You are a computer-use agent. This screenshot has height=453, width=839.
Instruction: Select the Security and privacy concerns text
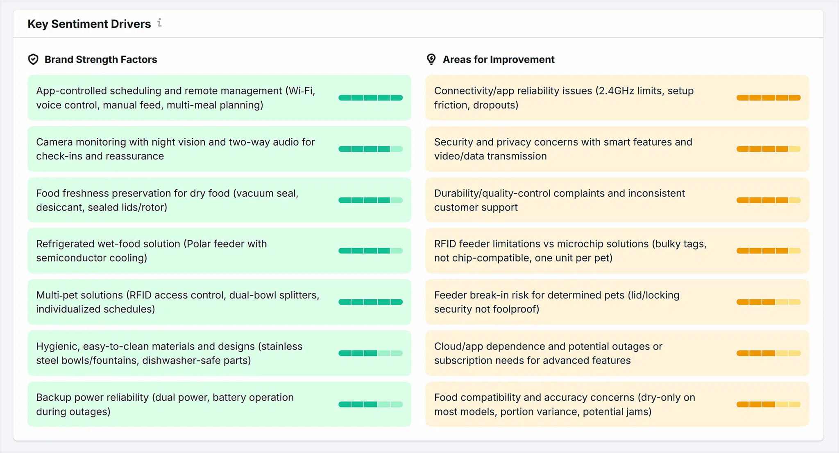pos(563,149)
